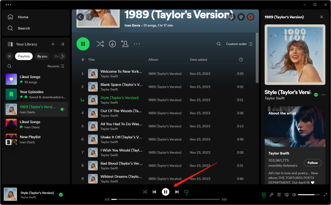331x205 pixels.
Task: Open 1989 (Taylor's Version) playlist in library
Action: [x=36, y=109]
